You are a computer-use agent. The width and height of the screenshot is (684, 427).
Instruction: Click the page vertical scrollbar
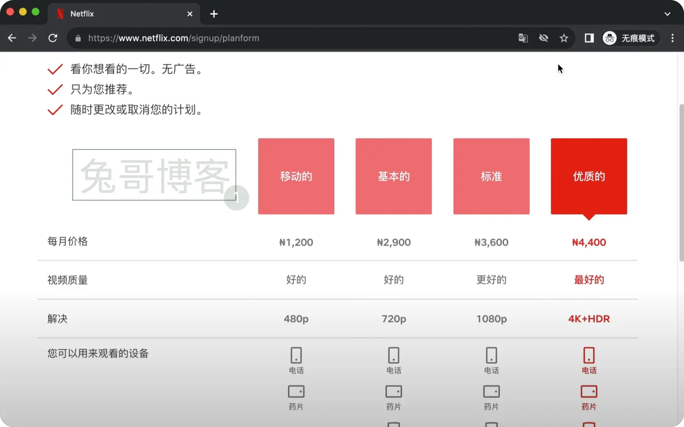[x=681, y=183]
